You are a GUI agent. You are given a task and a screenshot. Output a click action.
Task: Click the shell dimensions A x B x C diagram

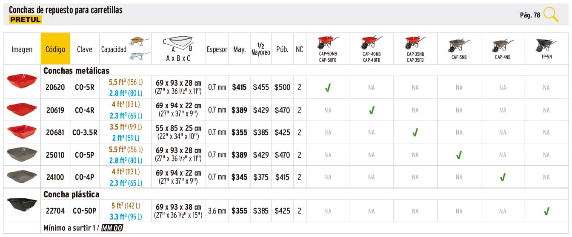click(178, 45)
